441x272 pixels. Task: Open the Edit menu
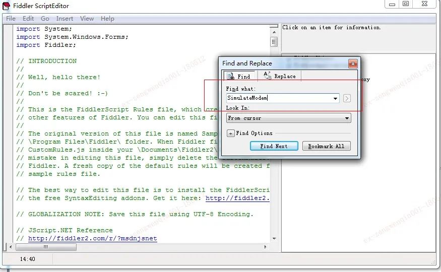coord(28,19)
